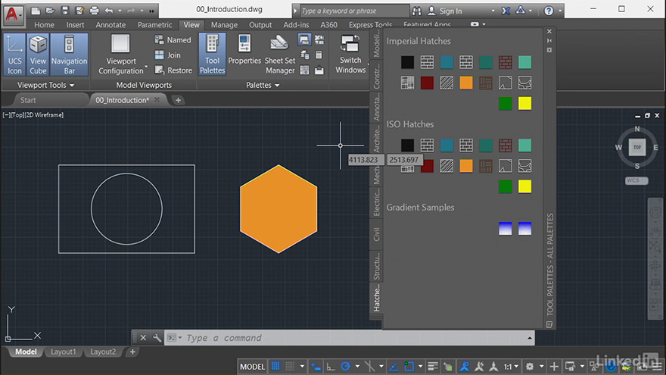Image resolution: width=666 pixels, height=375 pixels.
Task: Open a new drawing tab with plus
Action: (179, 100)
